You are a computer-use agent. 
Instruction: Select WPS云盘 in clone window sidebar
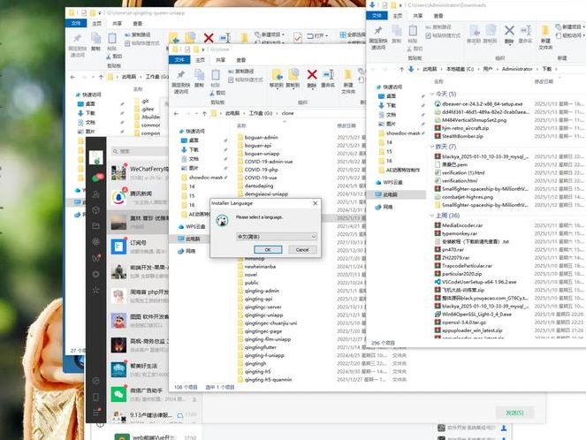(194, 226)
